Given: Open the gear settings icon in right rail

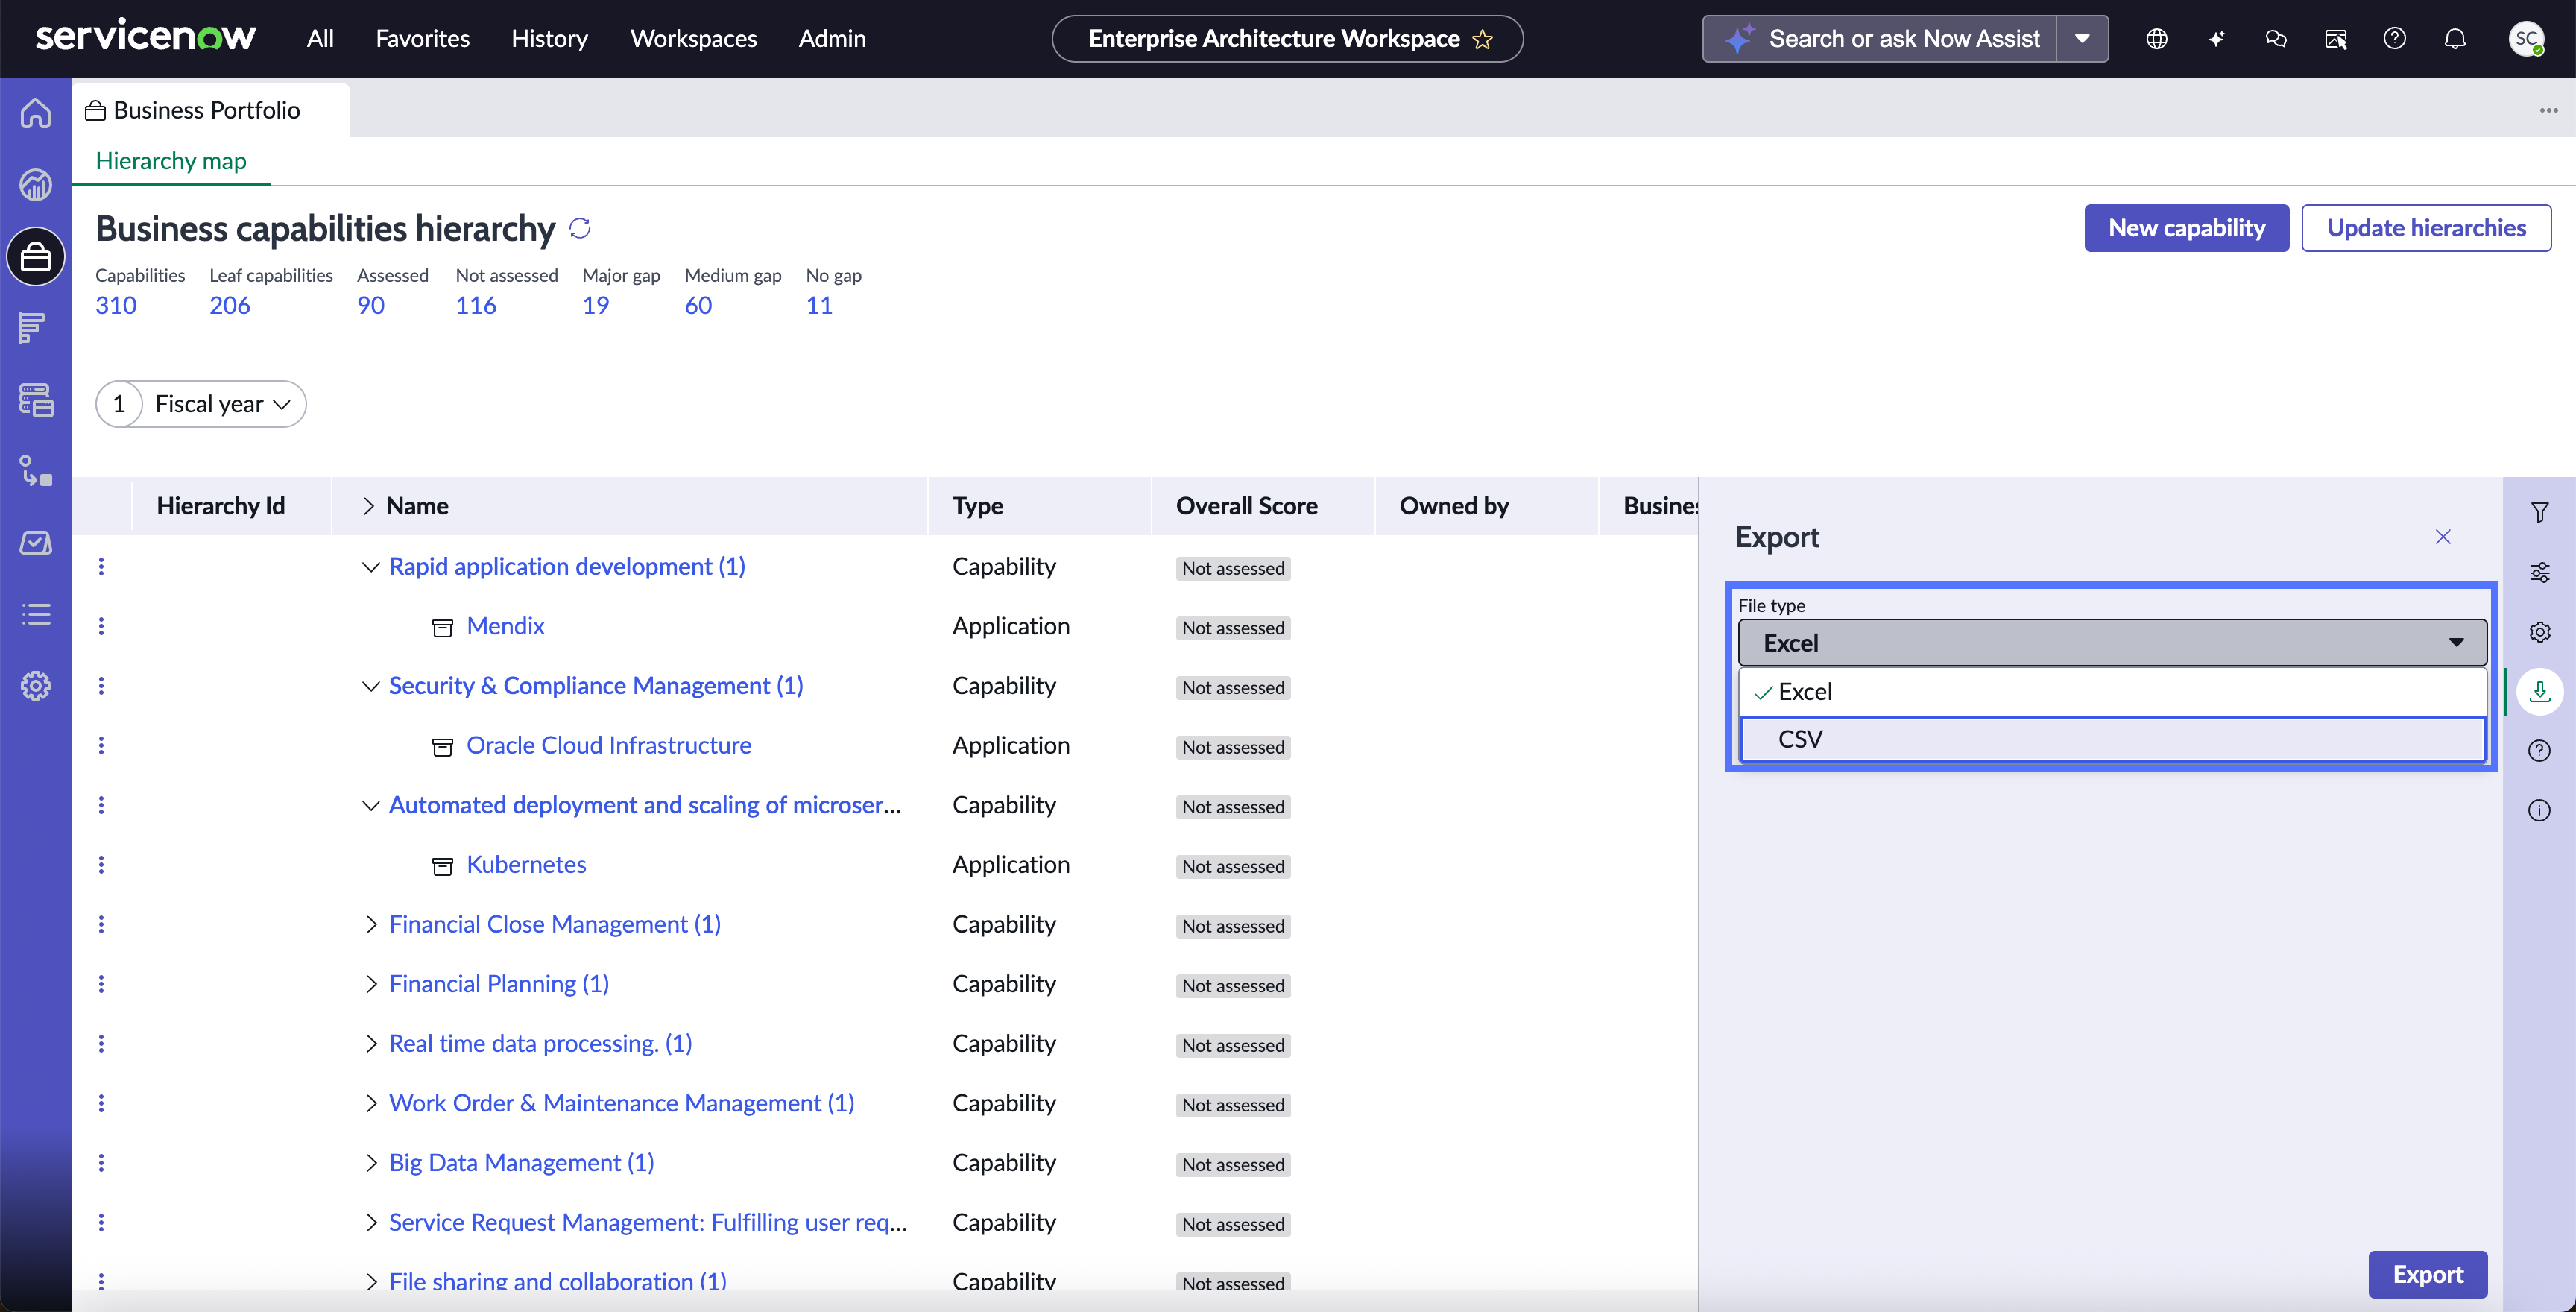Looking at the screenshot, I should tap(2539, 632).
